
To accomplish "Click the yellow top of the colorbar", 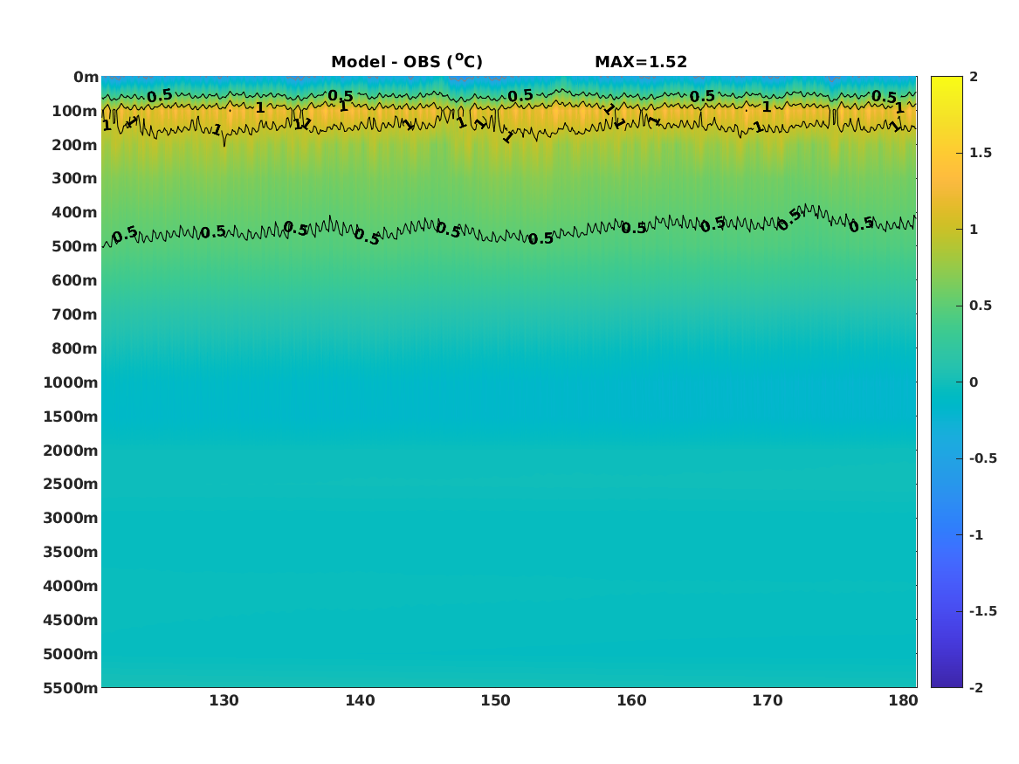I will pos(947,83).
